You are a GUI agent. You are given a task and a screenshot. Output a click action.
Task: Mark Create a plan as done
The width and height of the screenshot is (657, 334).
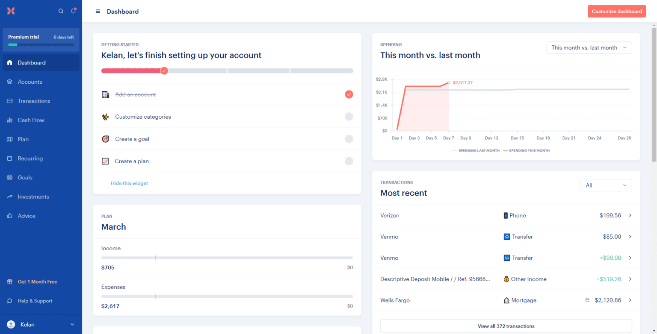pyautogui.click(x=349, y=161)
